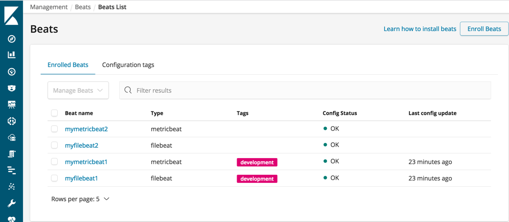Open the Learn how to install beats link
This screenshot has width=509, height=222.
(420, 29)
